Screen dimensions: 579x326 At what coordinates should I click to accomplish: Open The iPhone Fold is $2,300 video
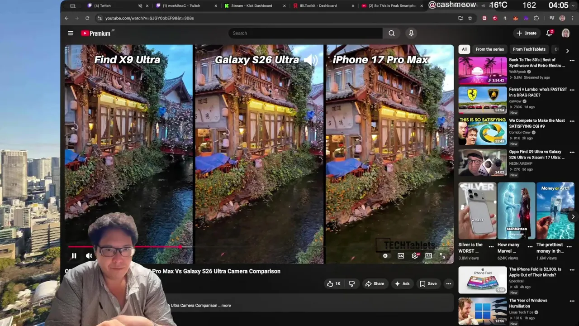[x=483, y=280]
